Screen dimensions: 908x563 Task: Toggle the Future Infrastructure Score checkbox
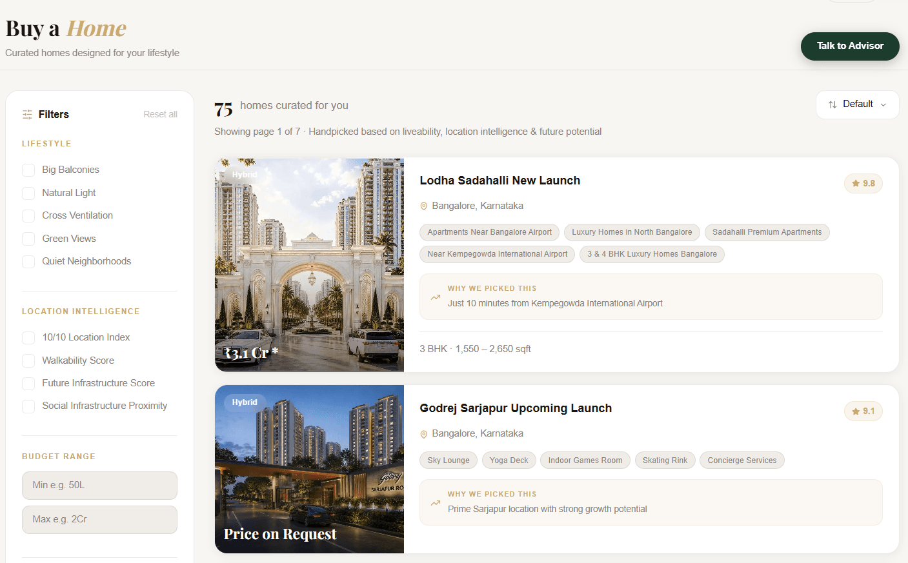point(28,384)
